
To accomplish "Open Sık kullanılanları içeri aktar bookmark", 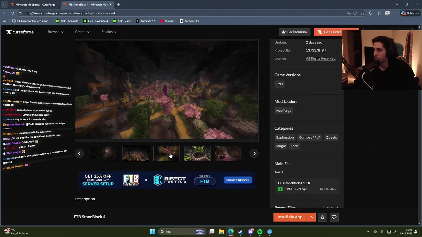I will click(x=30, y=21).
